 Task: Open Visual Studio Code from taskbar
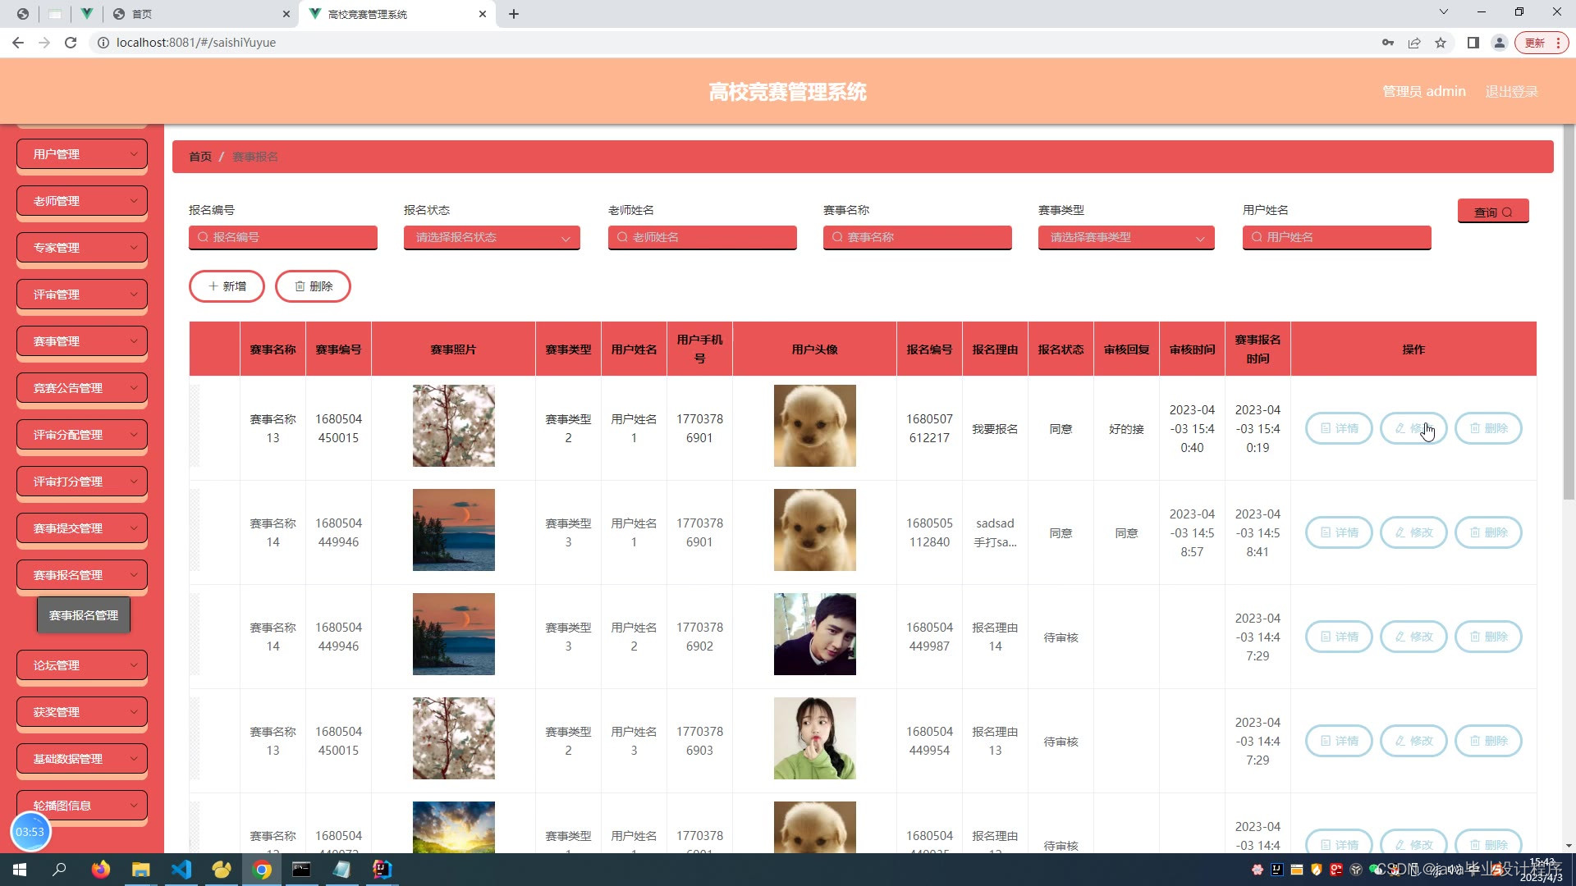181,870
